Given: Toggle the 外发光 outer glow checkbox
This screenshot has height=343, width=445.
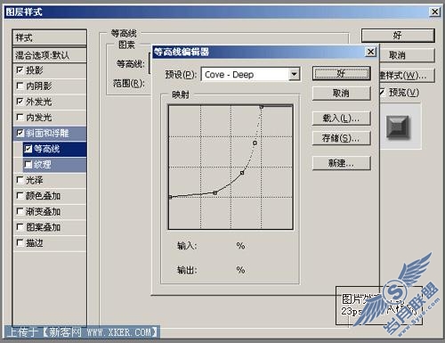Looking at the screenshot, I should 20,102.
